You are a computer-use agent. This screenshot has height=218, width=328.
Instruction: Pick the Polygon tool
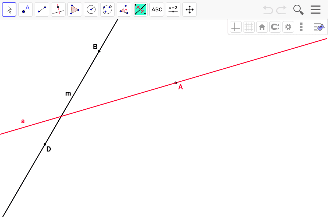75,9
